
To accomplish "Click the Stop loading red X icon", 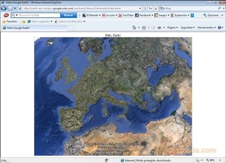I will click(156, 9).
